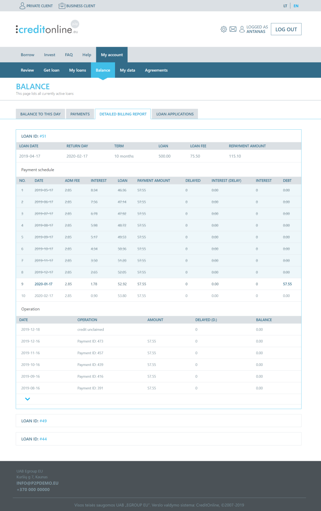Select the Private Client person icon
Image resolution: width=321 pixels, height=511 pixels.
[x=22, y=6]
